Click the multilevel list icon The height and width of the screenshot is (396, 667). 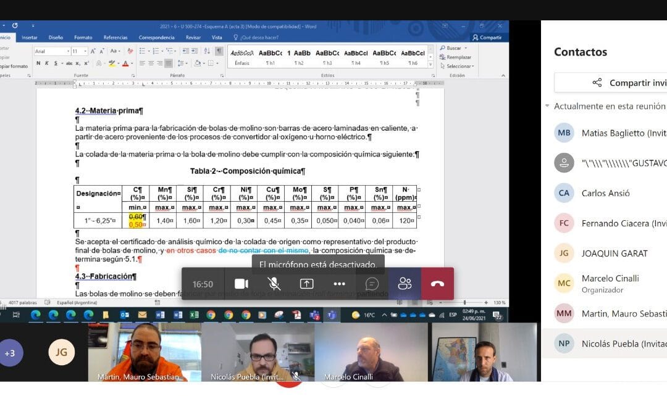pos(170,51)
